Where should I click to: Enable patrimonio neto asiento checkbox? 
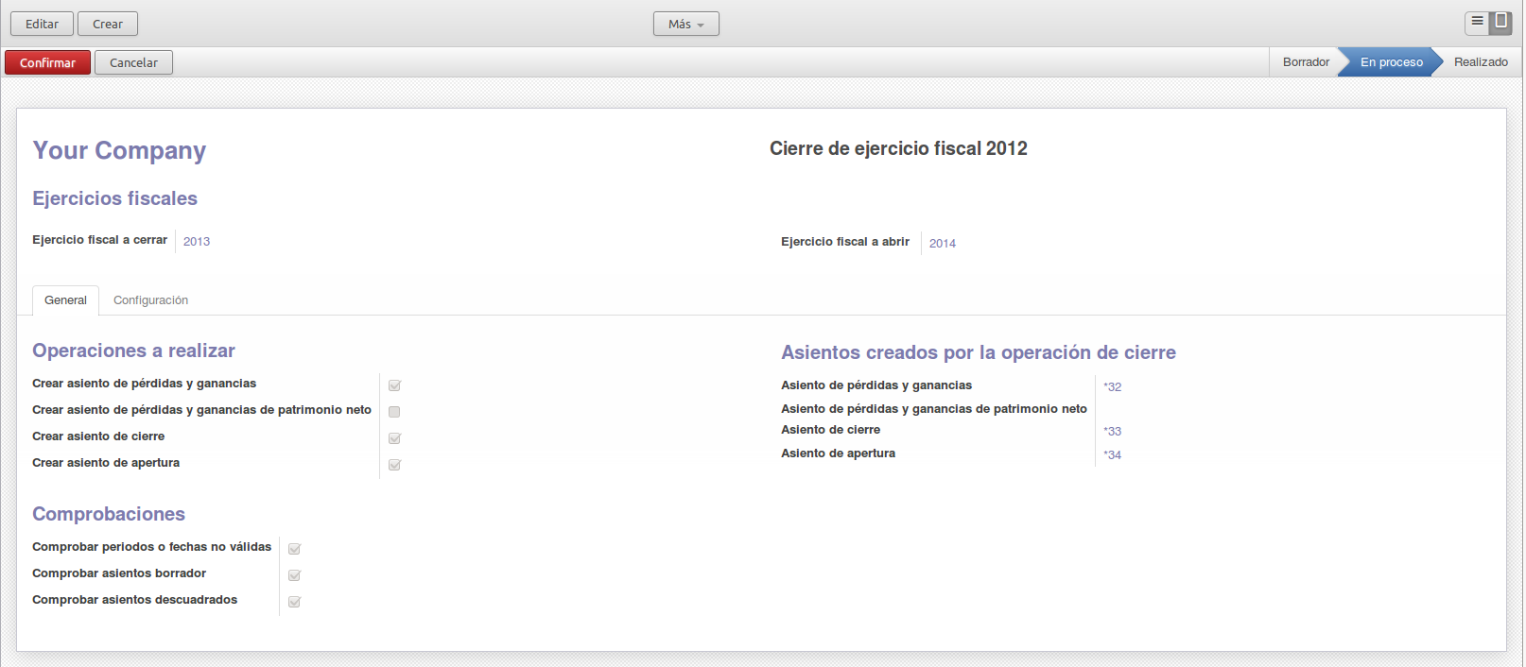[394, 412]
